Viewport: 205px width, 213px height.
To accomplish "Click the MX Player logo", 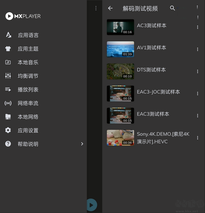I will pos(22,16).
